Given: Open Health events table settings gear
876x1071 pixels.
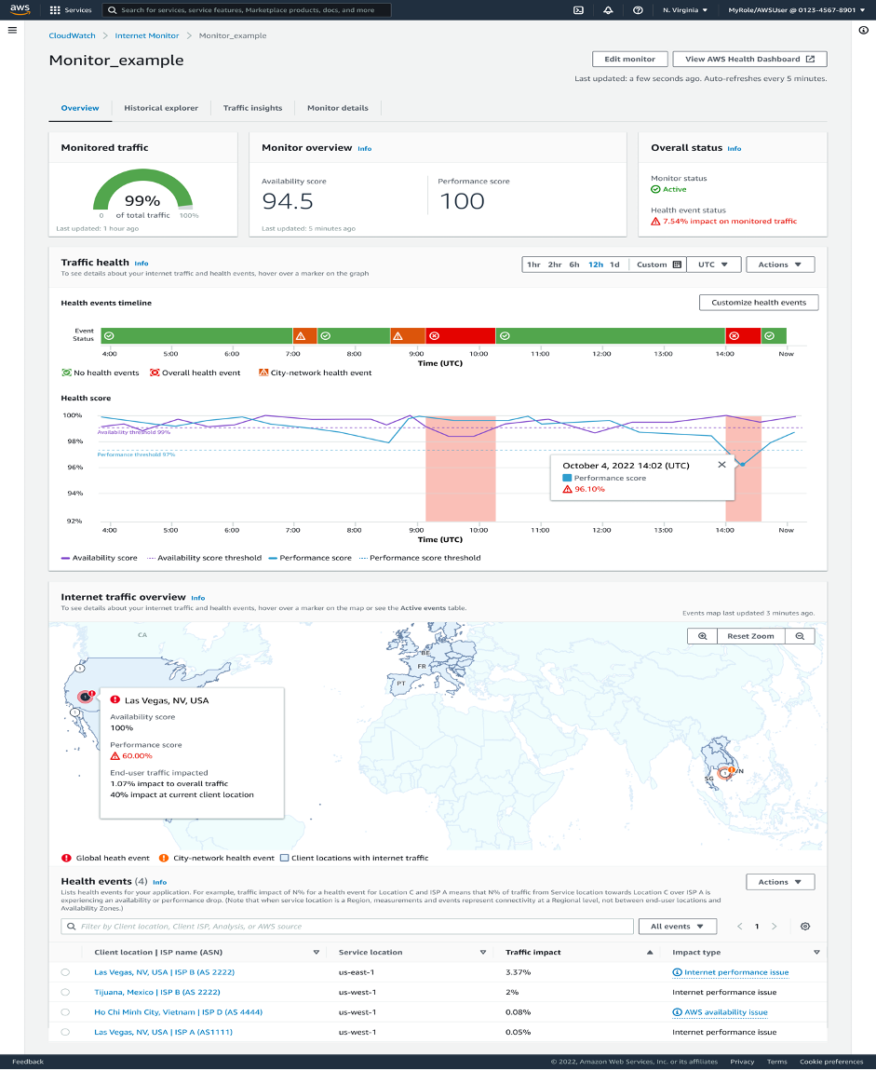Looking at the screenshot, I should click(x=804, y=926).
